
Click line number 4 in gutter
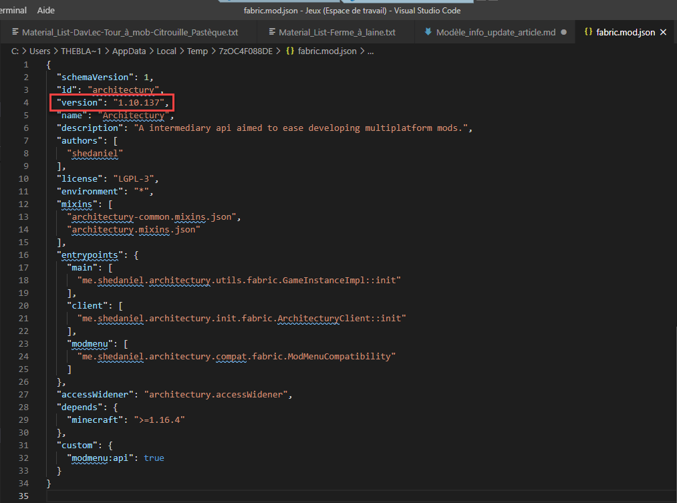point(26,103)
